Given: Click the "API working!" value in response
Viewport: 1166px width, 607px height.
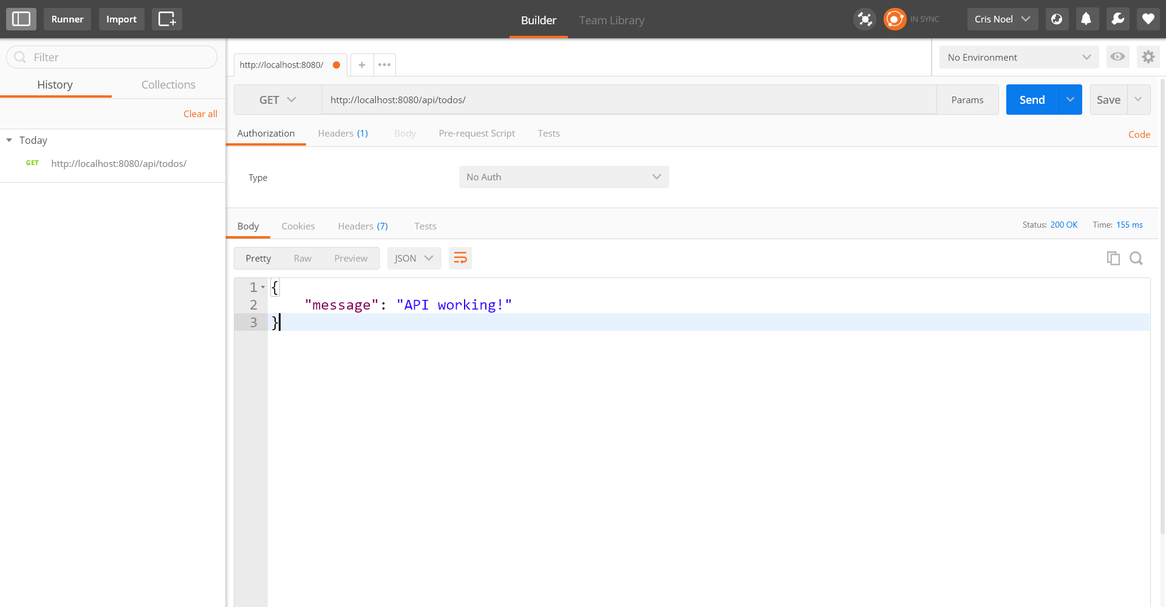Looking at the screenshot, I should [454, 305].
